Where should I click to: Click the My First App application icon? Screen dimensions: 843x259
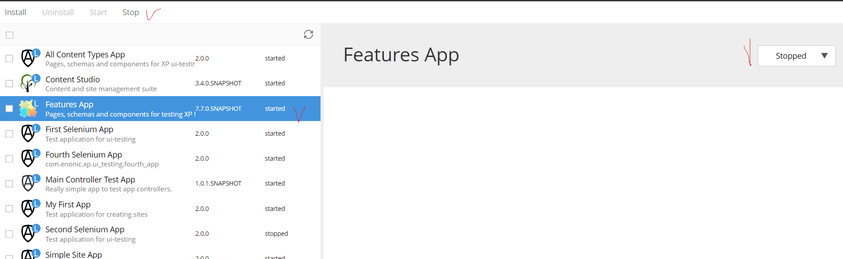point(28,208)
